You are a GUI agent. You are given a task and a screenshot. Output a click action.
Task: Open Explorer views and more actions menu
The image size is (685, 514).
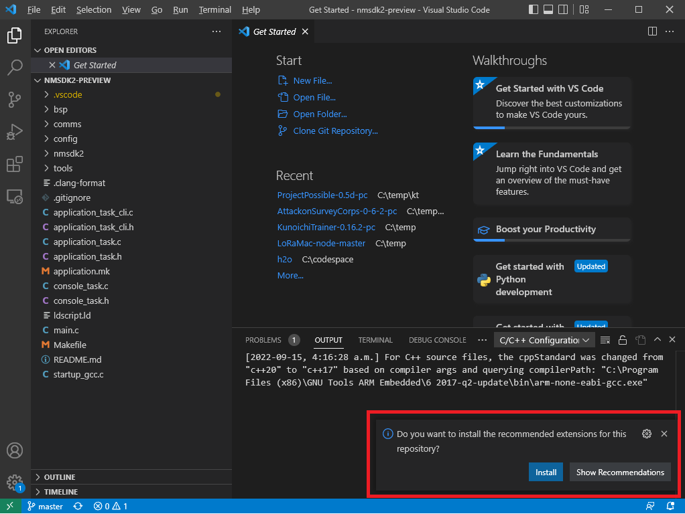[x=216, y=31]
